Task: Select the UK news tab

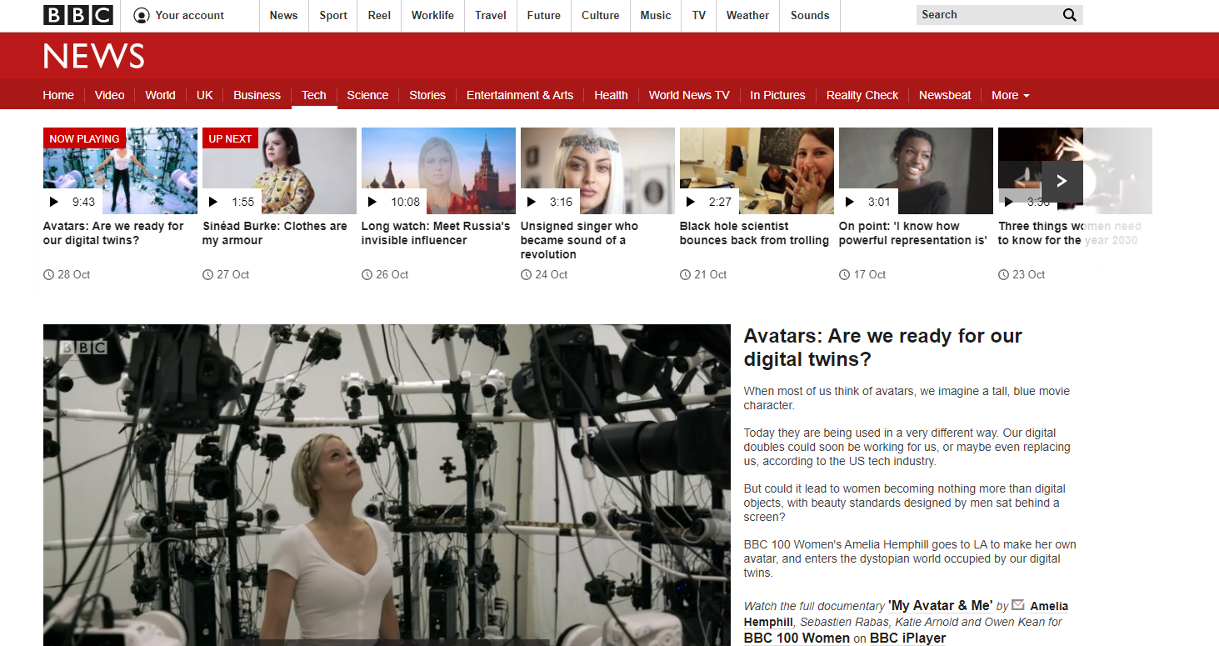Action: [x=205, y=95]
